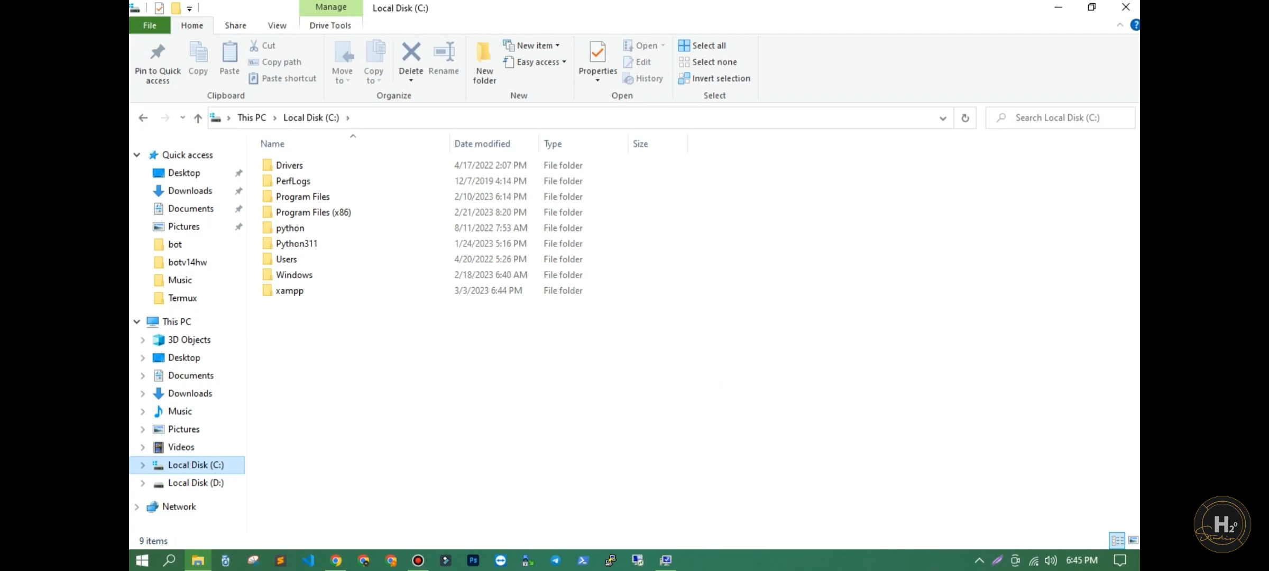Click Edit in Open group
The image size is (1269, 571).
637,62
